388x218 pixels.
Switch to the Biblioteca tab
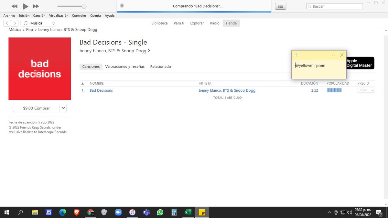(159, 23)
